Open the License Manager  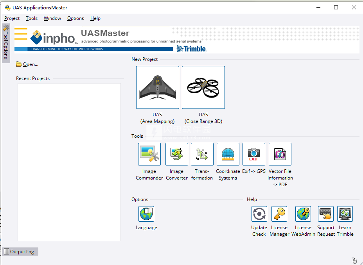tap(279, 214)
